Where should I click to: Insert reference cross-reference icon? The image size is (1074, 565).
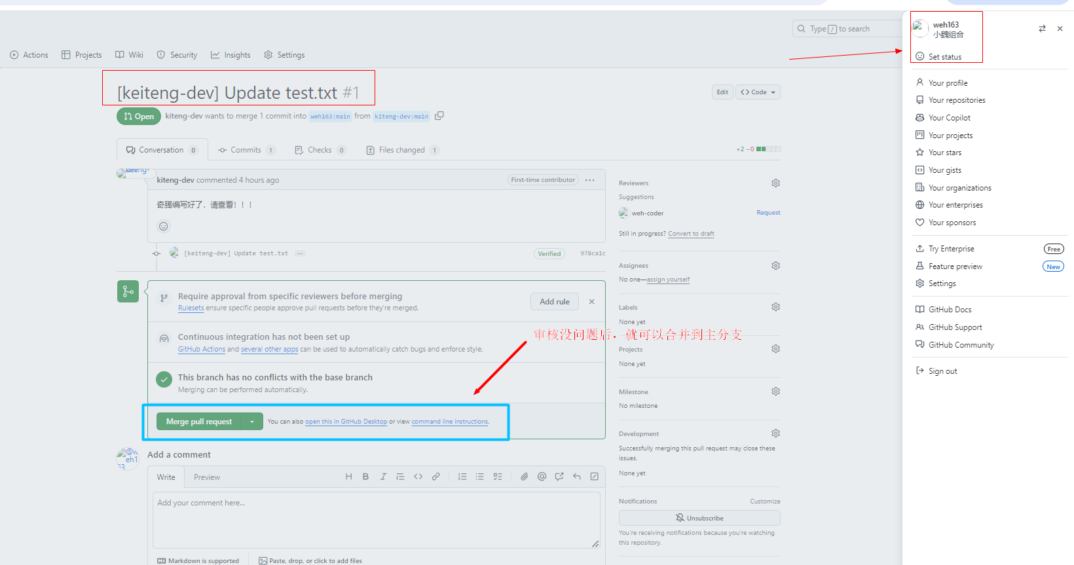coord(559,477)
